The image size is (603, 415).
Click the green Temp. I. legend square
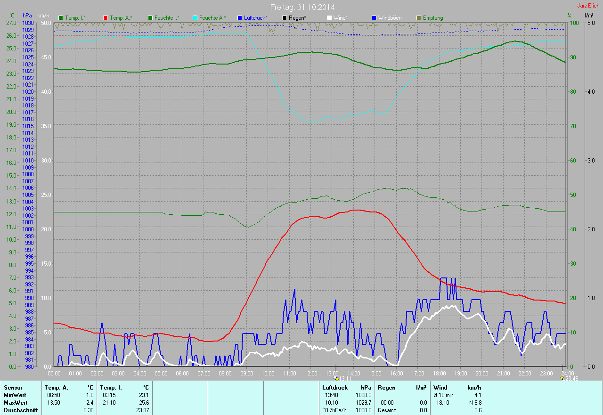(61, 18)
